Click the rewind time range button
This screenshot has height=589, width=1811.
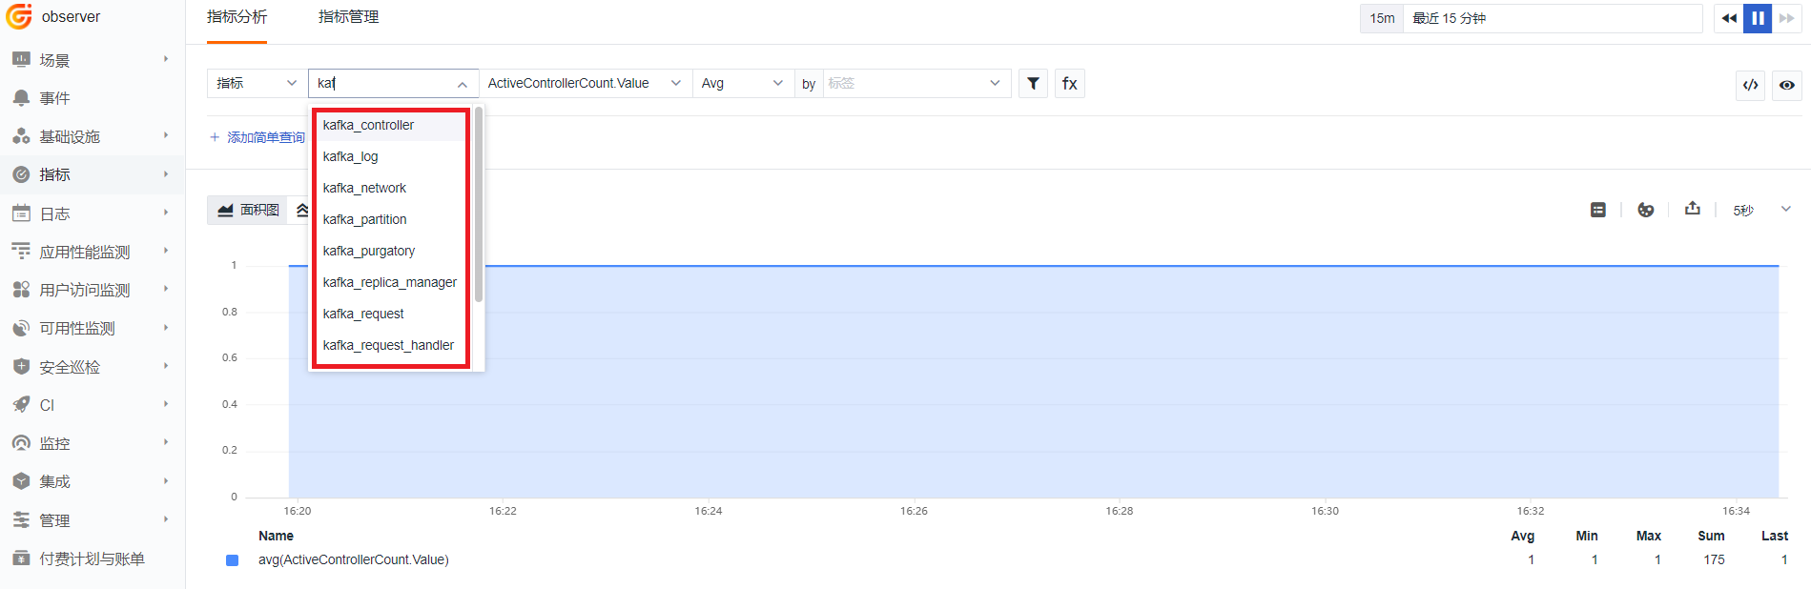(x=1728, y=18)
